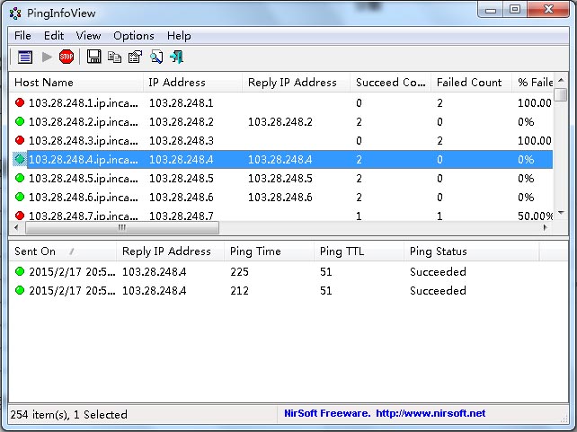
Task: Open the File menu
Action: 22,36
